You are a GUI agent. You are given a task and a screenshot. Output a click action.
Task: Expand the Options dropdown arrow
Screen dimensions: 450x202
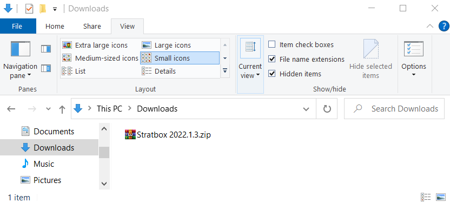[414, 75]
